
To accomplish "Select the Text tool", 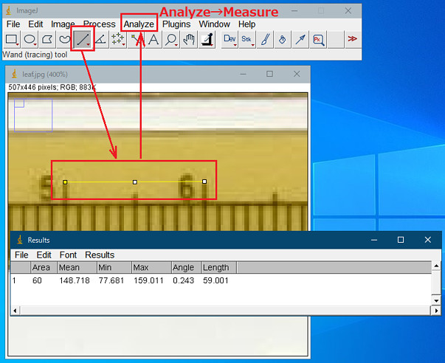I will (153, 39).
